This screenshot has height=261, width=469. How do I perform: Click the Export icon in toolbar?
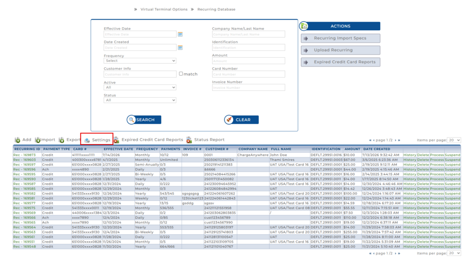61,140
